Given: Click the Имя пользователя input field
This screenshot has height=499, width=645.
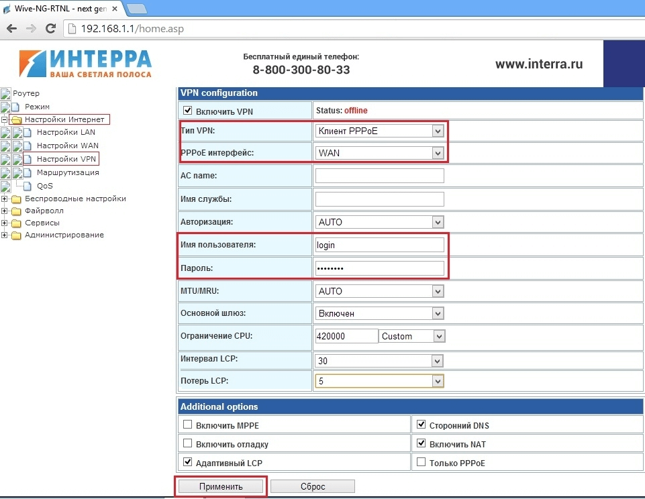Looking at the screenshot, I should [379, 245].
